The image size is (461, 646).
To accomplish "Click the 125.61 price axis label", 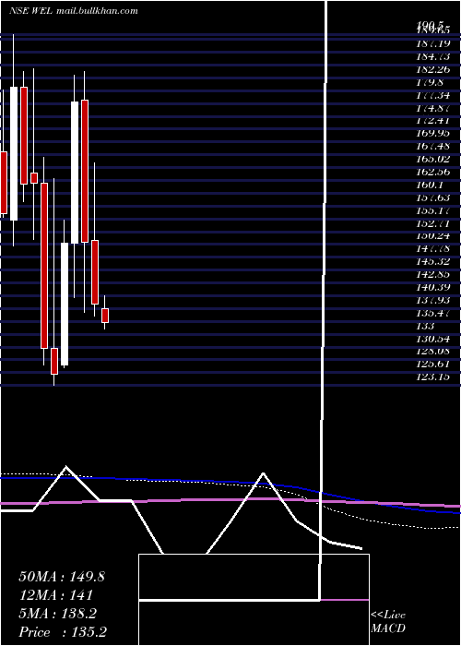I will point(432,364).
